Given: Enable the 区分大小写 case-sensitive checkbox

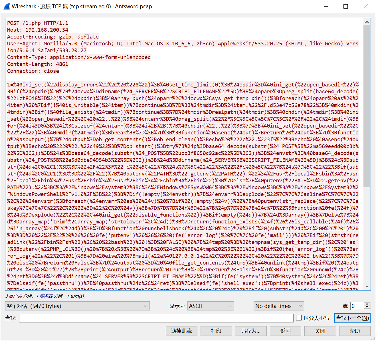Looking at the screenshot, I should click(x=299, y=318).
